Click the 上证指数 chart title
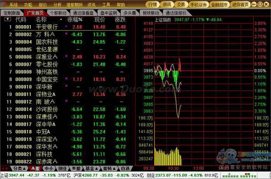This screenshot has width=271, height=179. pyautogui.click(x=163, y=20)
